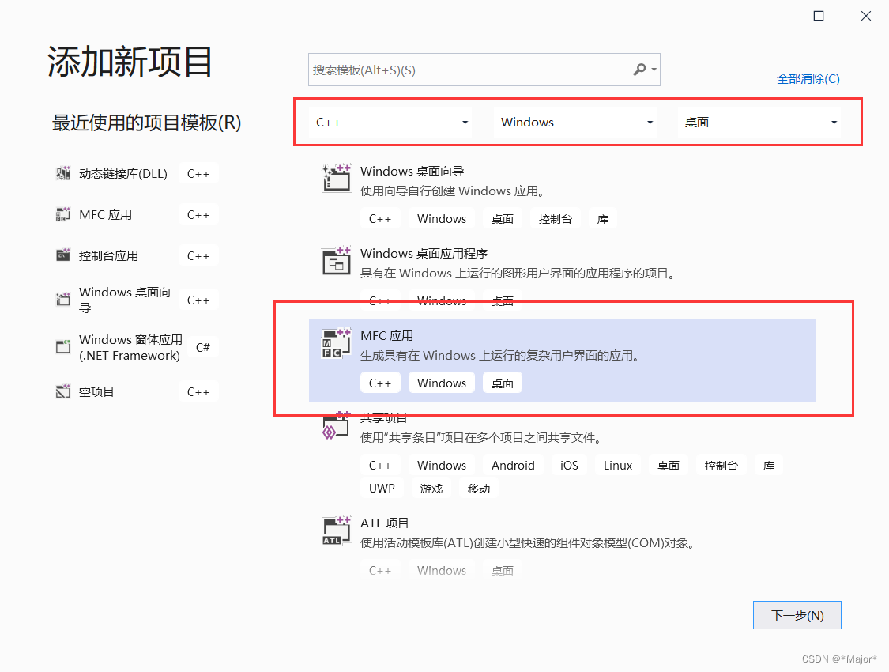Open the Windows platform filter dropdown
The image size is (889, 672).
(575, 122)
